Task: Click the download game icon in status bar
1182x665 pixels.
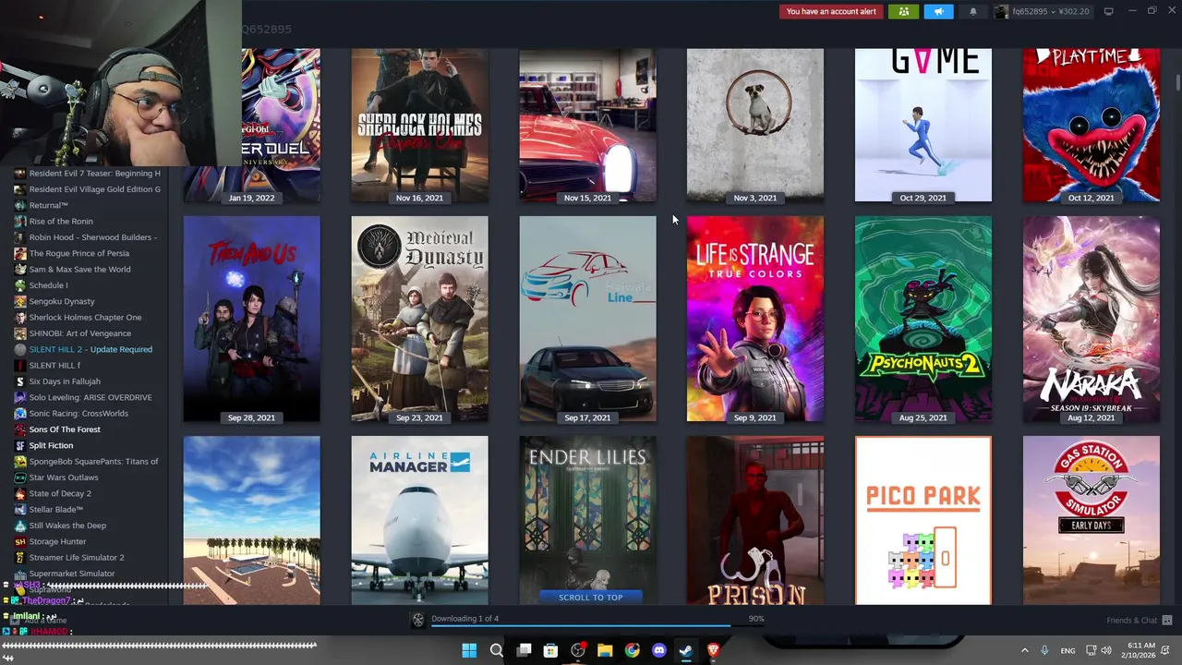Action: [417, 620]
